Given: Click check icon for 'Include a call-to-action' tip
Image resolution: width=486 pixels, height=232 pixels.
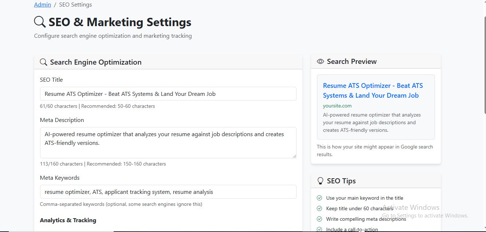Looking at the screenshot, I should click(320, 229).
